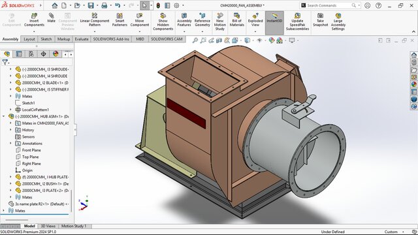Switch to the MBD ribbon tab
This screenshot has height=235, width=418.
(x=140, y=39)
